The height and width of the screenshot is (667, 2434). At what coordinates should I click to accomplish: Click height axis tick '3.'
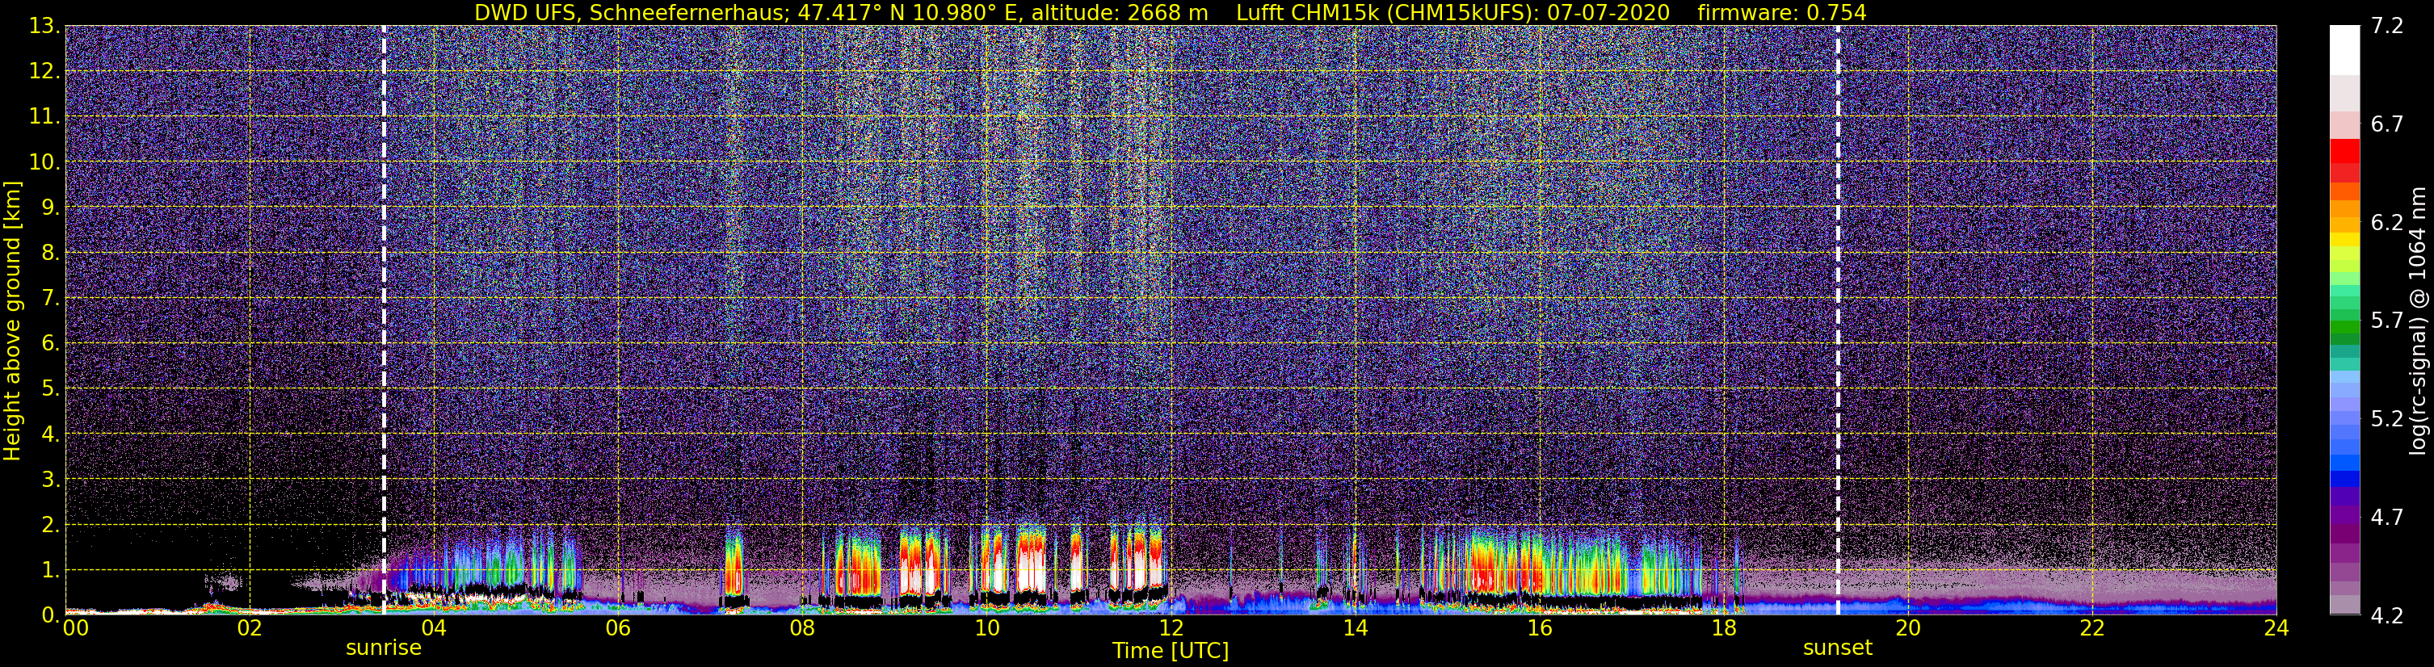tap(51, 479)
